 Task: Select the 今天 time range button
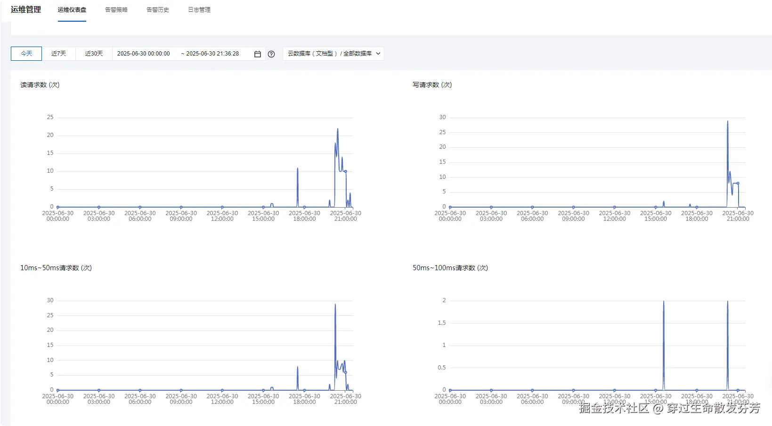[x=26, y=54]
